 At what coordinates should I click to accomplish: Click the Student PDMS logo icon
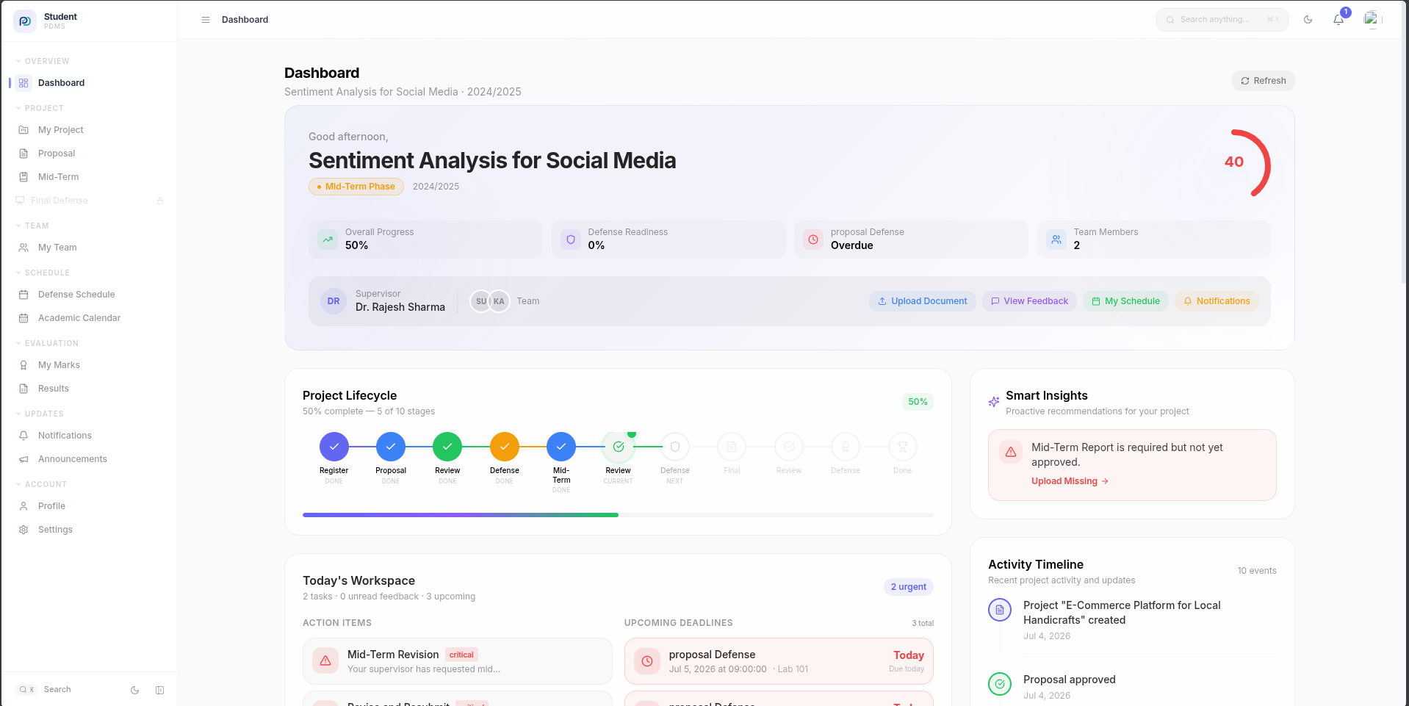click(25, 21)
